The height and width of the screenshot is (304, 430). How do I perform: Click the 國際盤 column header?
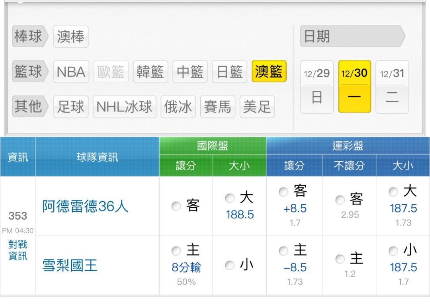tap(213, 146)
